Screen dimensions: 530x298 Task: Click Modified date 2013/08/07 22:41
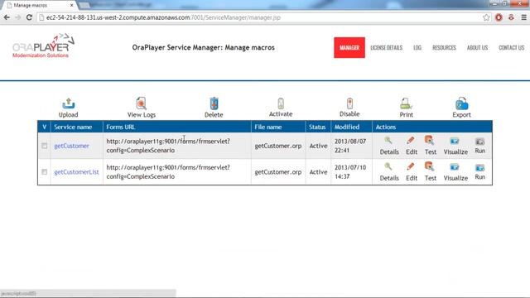(350, 146)
